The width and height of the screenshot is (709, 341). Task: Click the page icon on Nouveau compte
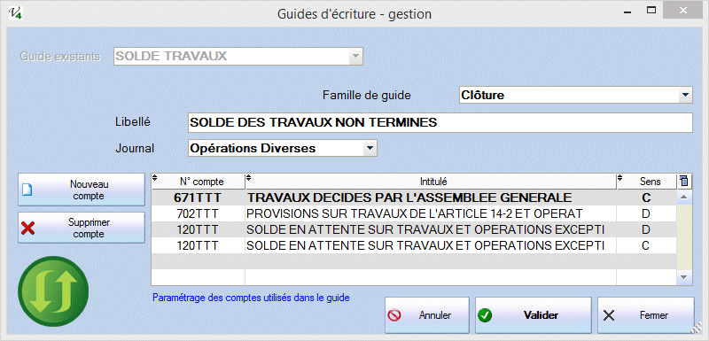(x=27, y=190)
